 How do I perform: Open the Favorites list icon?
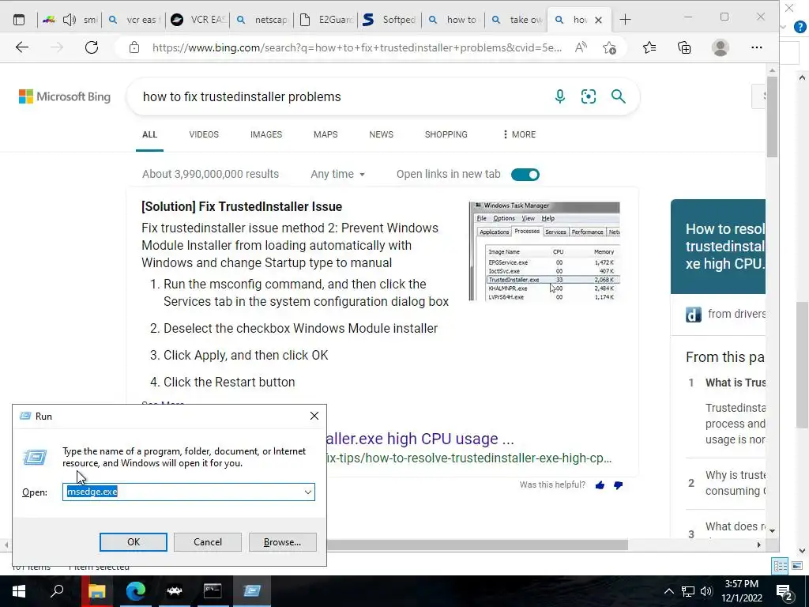649,47
